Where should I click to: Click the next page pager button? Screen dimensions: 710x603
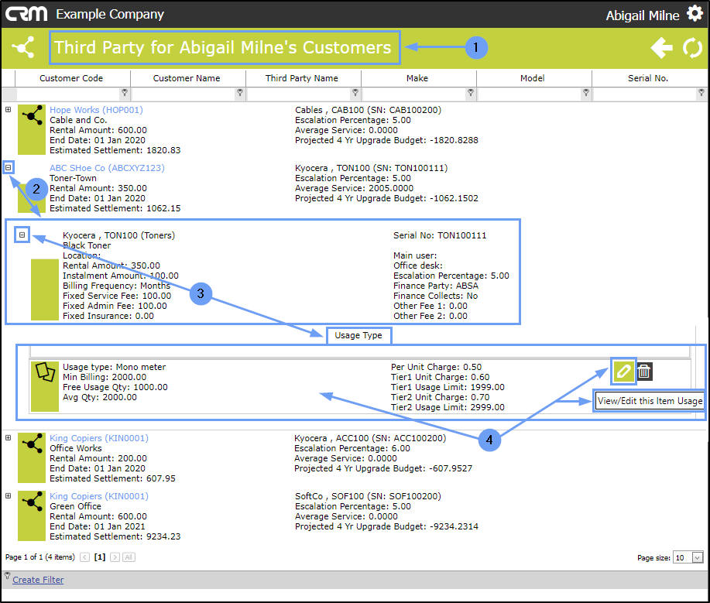click(x=115, y=557)
